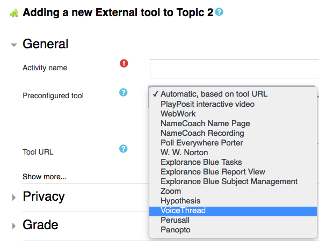This screenshot has width=319, height=241.
Task: Select Explorance Blue Report View option
Action: point(233,172)
